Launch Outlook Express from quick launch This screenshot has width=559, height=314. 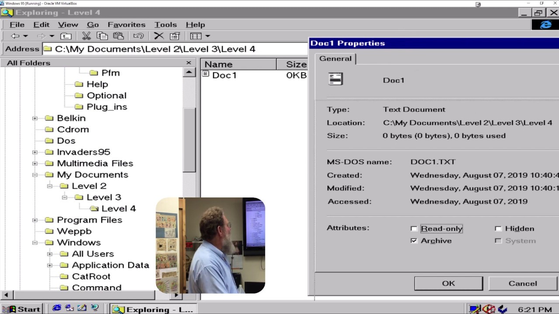[x=69, y=308]
